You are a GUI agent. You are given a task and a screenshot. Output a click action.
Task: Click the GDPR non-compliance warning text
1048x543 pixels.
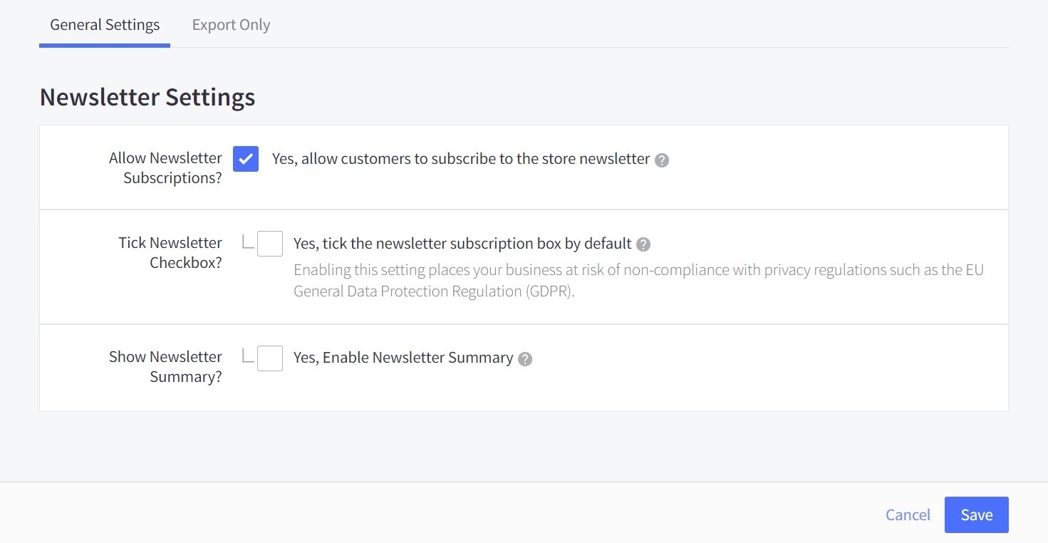[638, 281]
